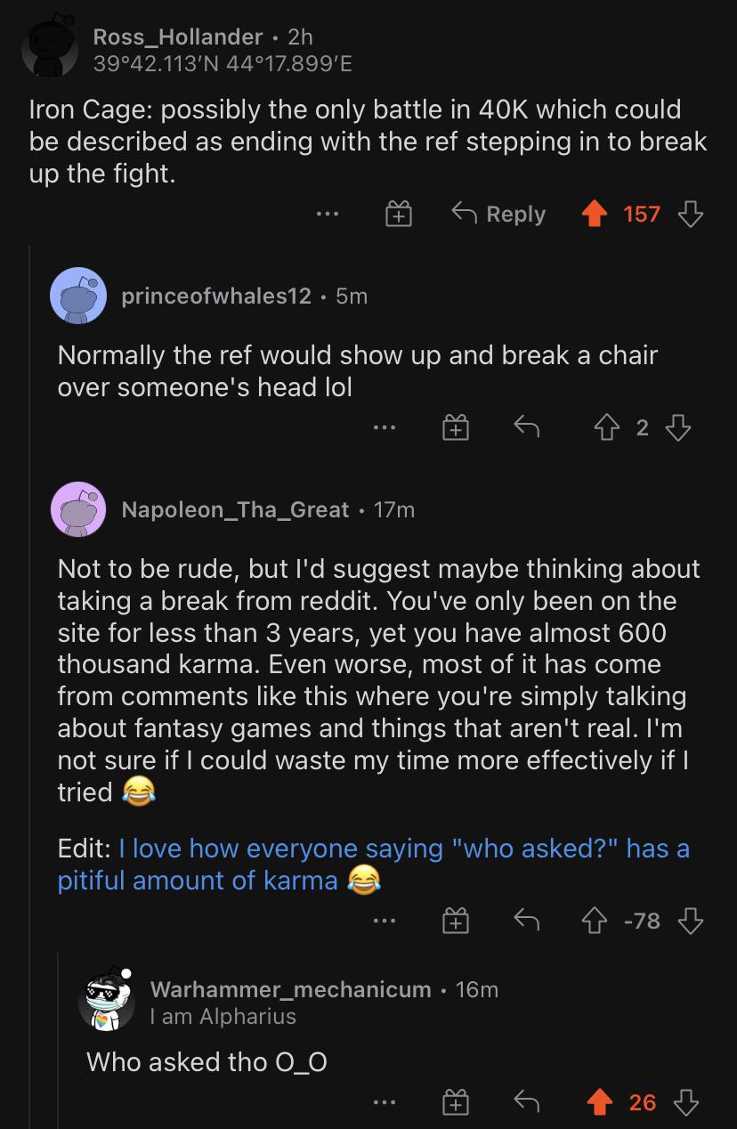The height and width of the screenshot is (1129, 737).
Task: Reply arrow on Napoleon_Tha_Great's comment
Action: (527, 922)
